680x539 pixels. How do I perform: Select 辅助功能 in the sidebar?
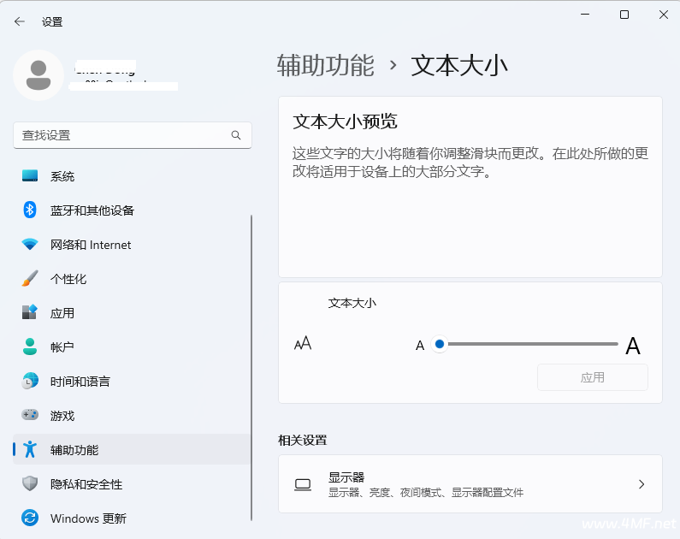point(74,450)
